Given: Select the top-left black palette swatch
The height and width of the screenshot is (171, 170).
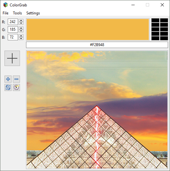Looking at the screenshot, I should (155, 20).
